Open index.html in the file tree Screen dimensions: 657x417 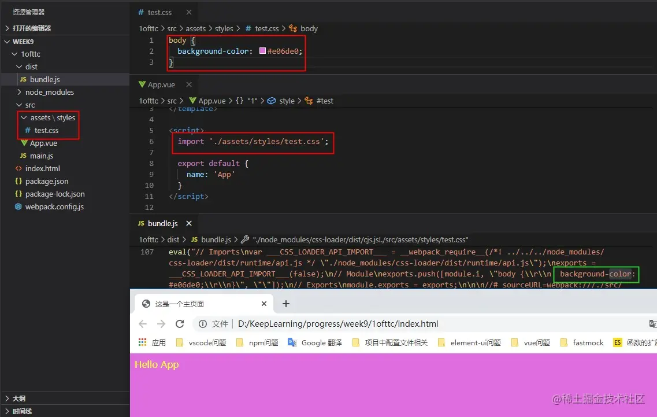[42, 169]
